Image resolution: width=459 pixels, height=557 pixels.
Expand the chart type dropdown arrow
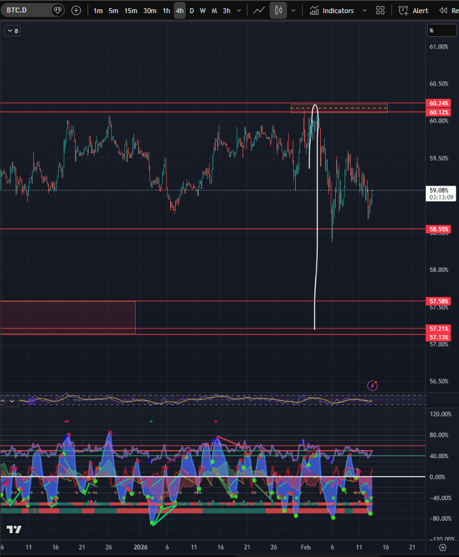(x=293, y=11)
